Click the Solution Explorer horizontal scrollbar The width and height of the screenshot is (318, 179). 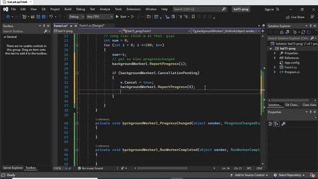pyautogui.click(x=290, y=100)
